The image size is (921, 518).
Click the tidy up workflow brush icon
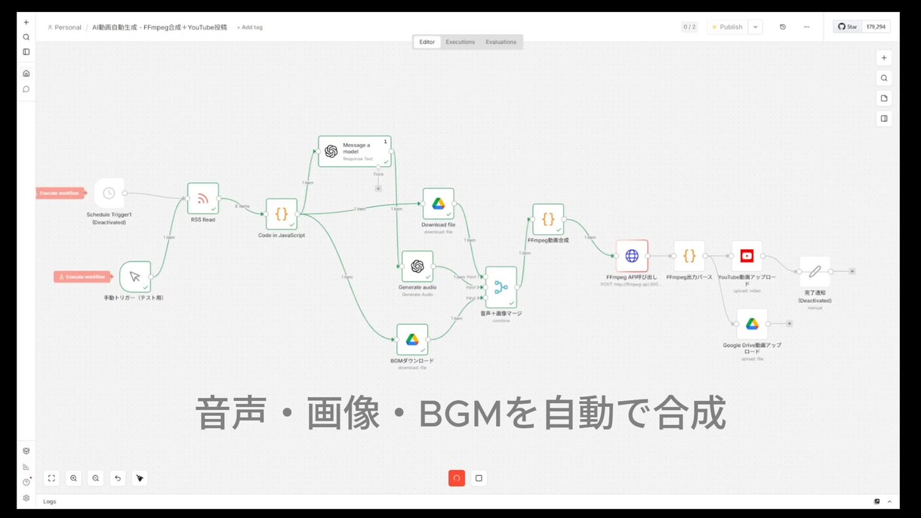139,478
